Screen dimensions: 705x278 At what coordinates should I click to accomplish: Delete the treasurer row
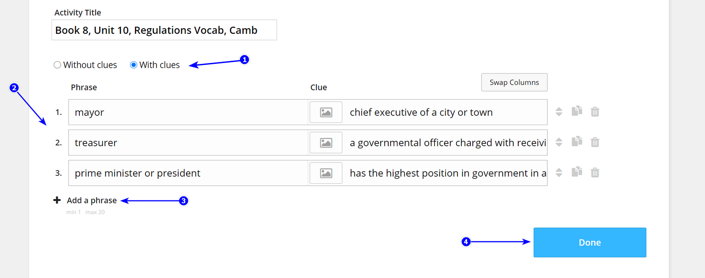[595, 142]
